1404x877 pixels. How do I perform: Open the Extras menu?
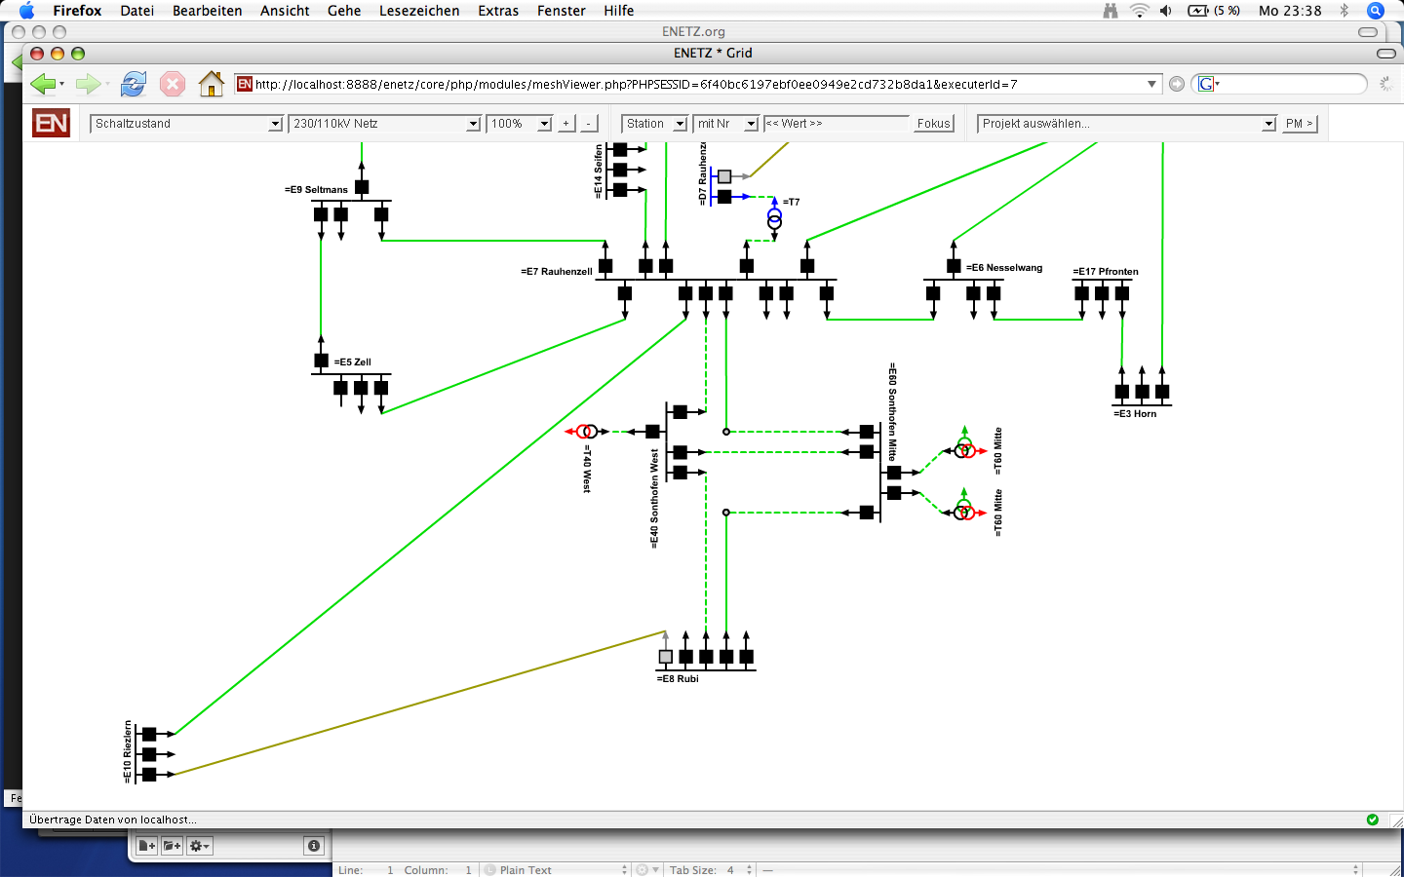[498, 11]
